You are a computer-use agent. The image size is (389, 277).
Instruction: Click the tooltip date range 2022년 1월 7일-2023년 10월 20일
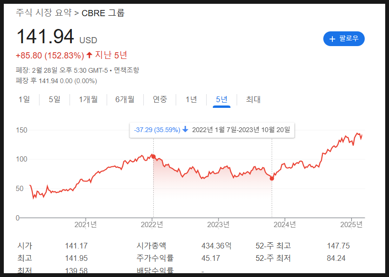[x=241, y=130]
